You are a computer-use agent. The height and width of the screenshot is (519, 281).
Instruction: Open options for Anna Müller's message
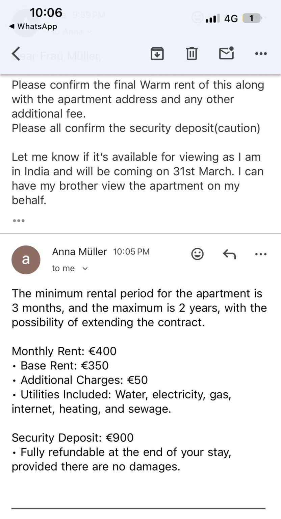point(261,254)
